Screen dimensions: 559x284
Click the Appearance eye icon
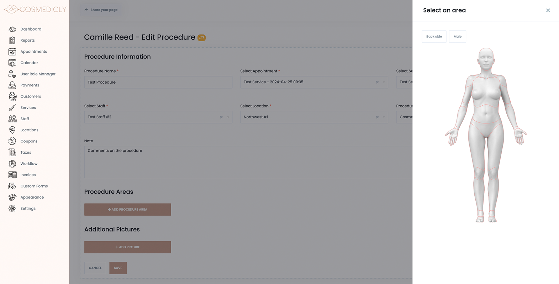click(x=12, y=197)
